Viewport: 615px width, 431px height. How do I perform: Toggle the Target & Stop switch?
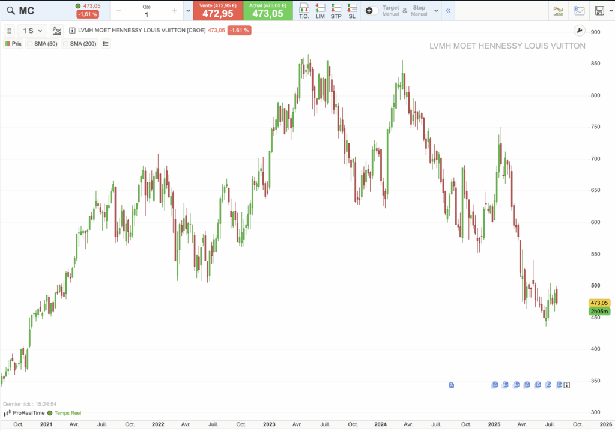click(x=371, y=11)
